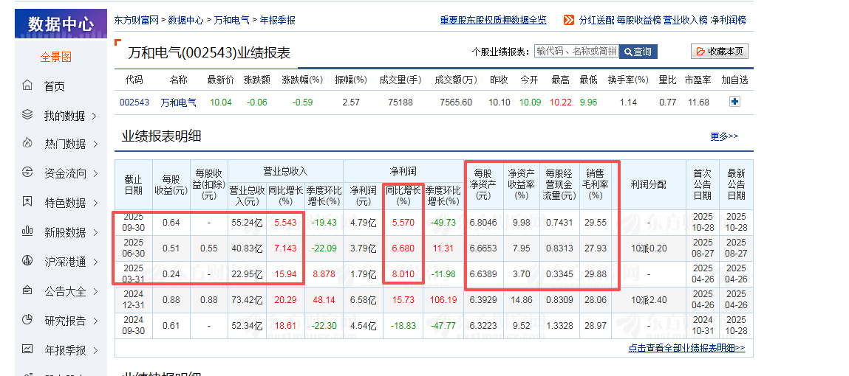The height and width of the screenshot is (376, 849).
Task: Click the 营业总收入 column header
Action: (284, 171)
